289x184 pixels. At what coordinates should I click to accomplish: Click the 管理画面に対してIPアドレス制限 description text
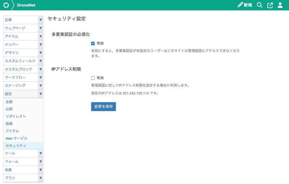pos(140,85)
